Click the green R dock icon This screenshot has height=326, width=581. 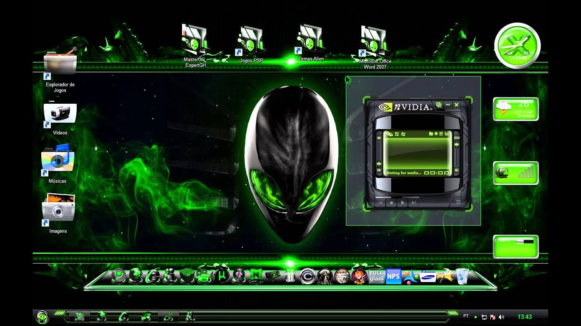coord(256,276)
